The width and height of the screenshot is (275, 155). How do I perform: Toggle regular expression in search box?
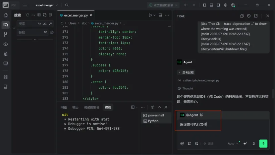tap(50, 23)
